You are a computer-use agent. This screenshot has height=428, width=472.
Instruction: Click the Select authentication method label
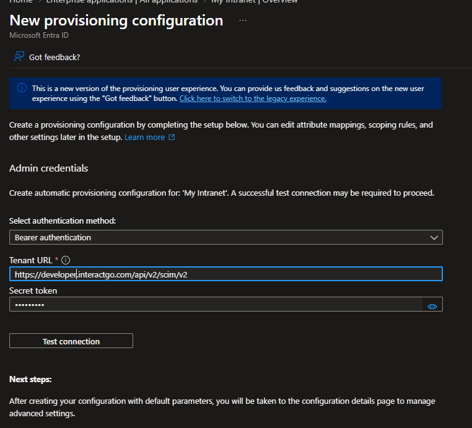coord(63,221)
